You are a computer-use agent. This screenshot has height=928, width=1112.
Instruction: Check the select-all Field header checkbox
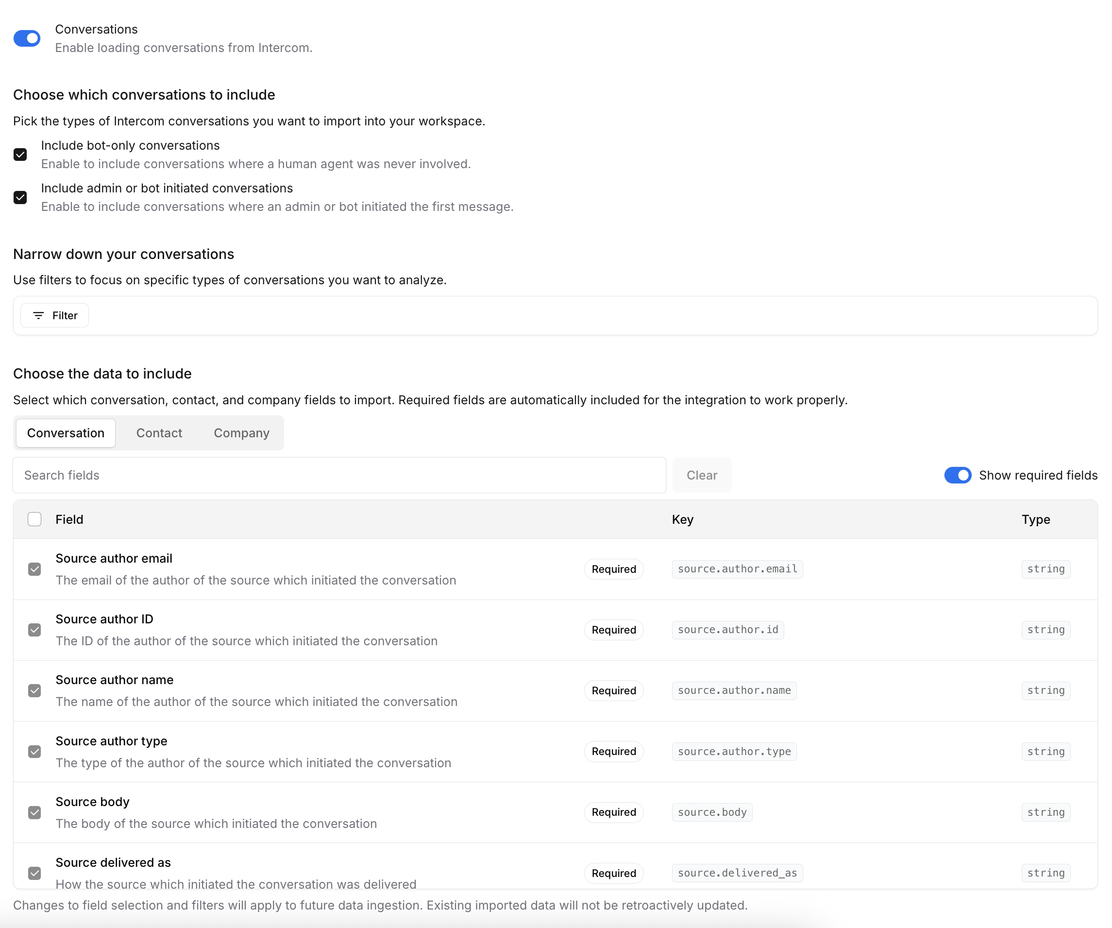34,519
